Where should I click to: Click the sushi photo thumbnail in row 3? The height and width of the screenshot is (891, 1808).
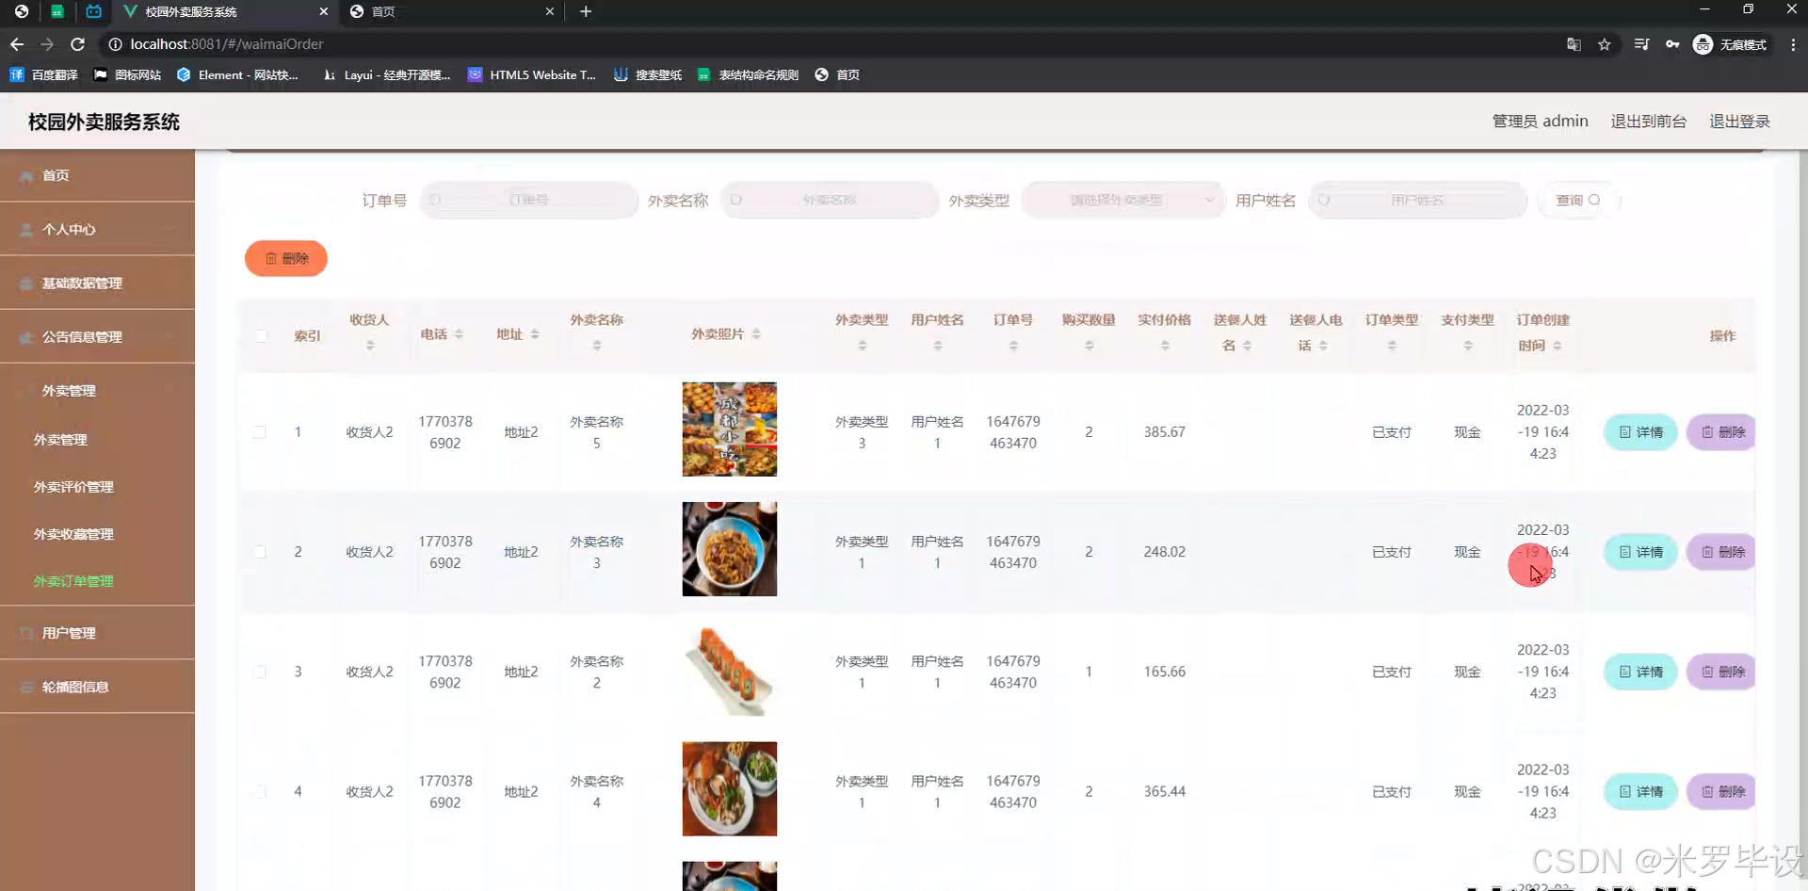pos(729,669)
